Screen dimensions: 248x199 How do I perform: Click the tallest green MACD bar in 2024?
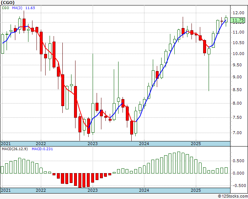179,163
